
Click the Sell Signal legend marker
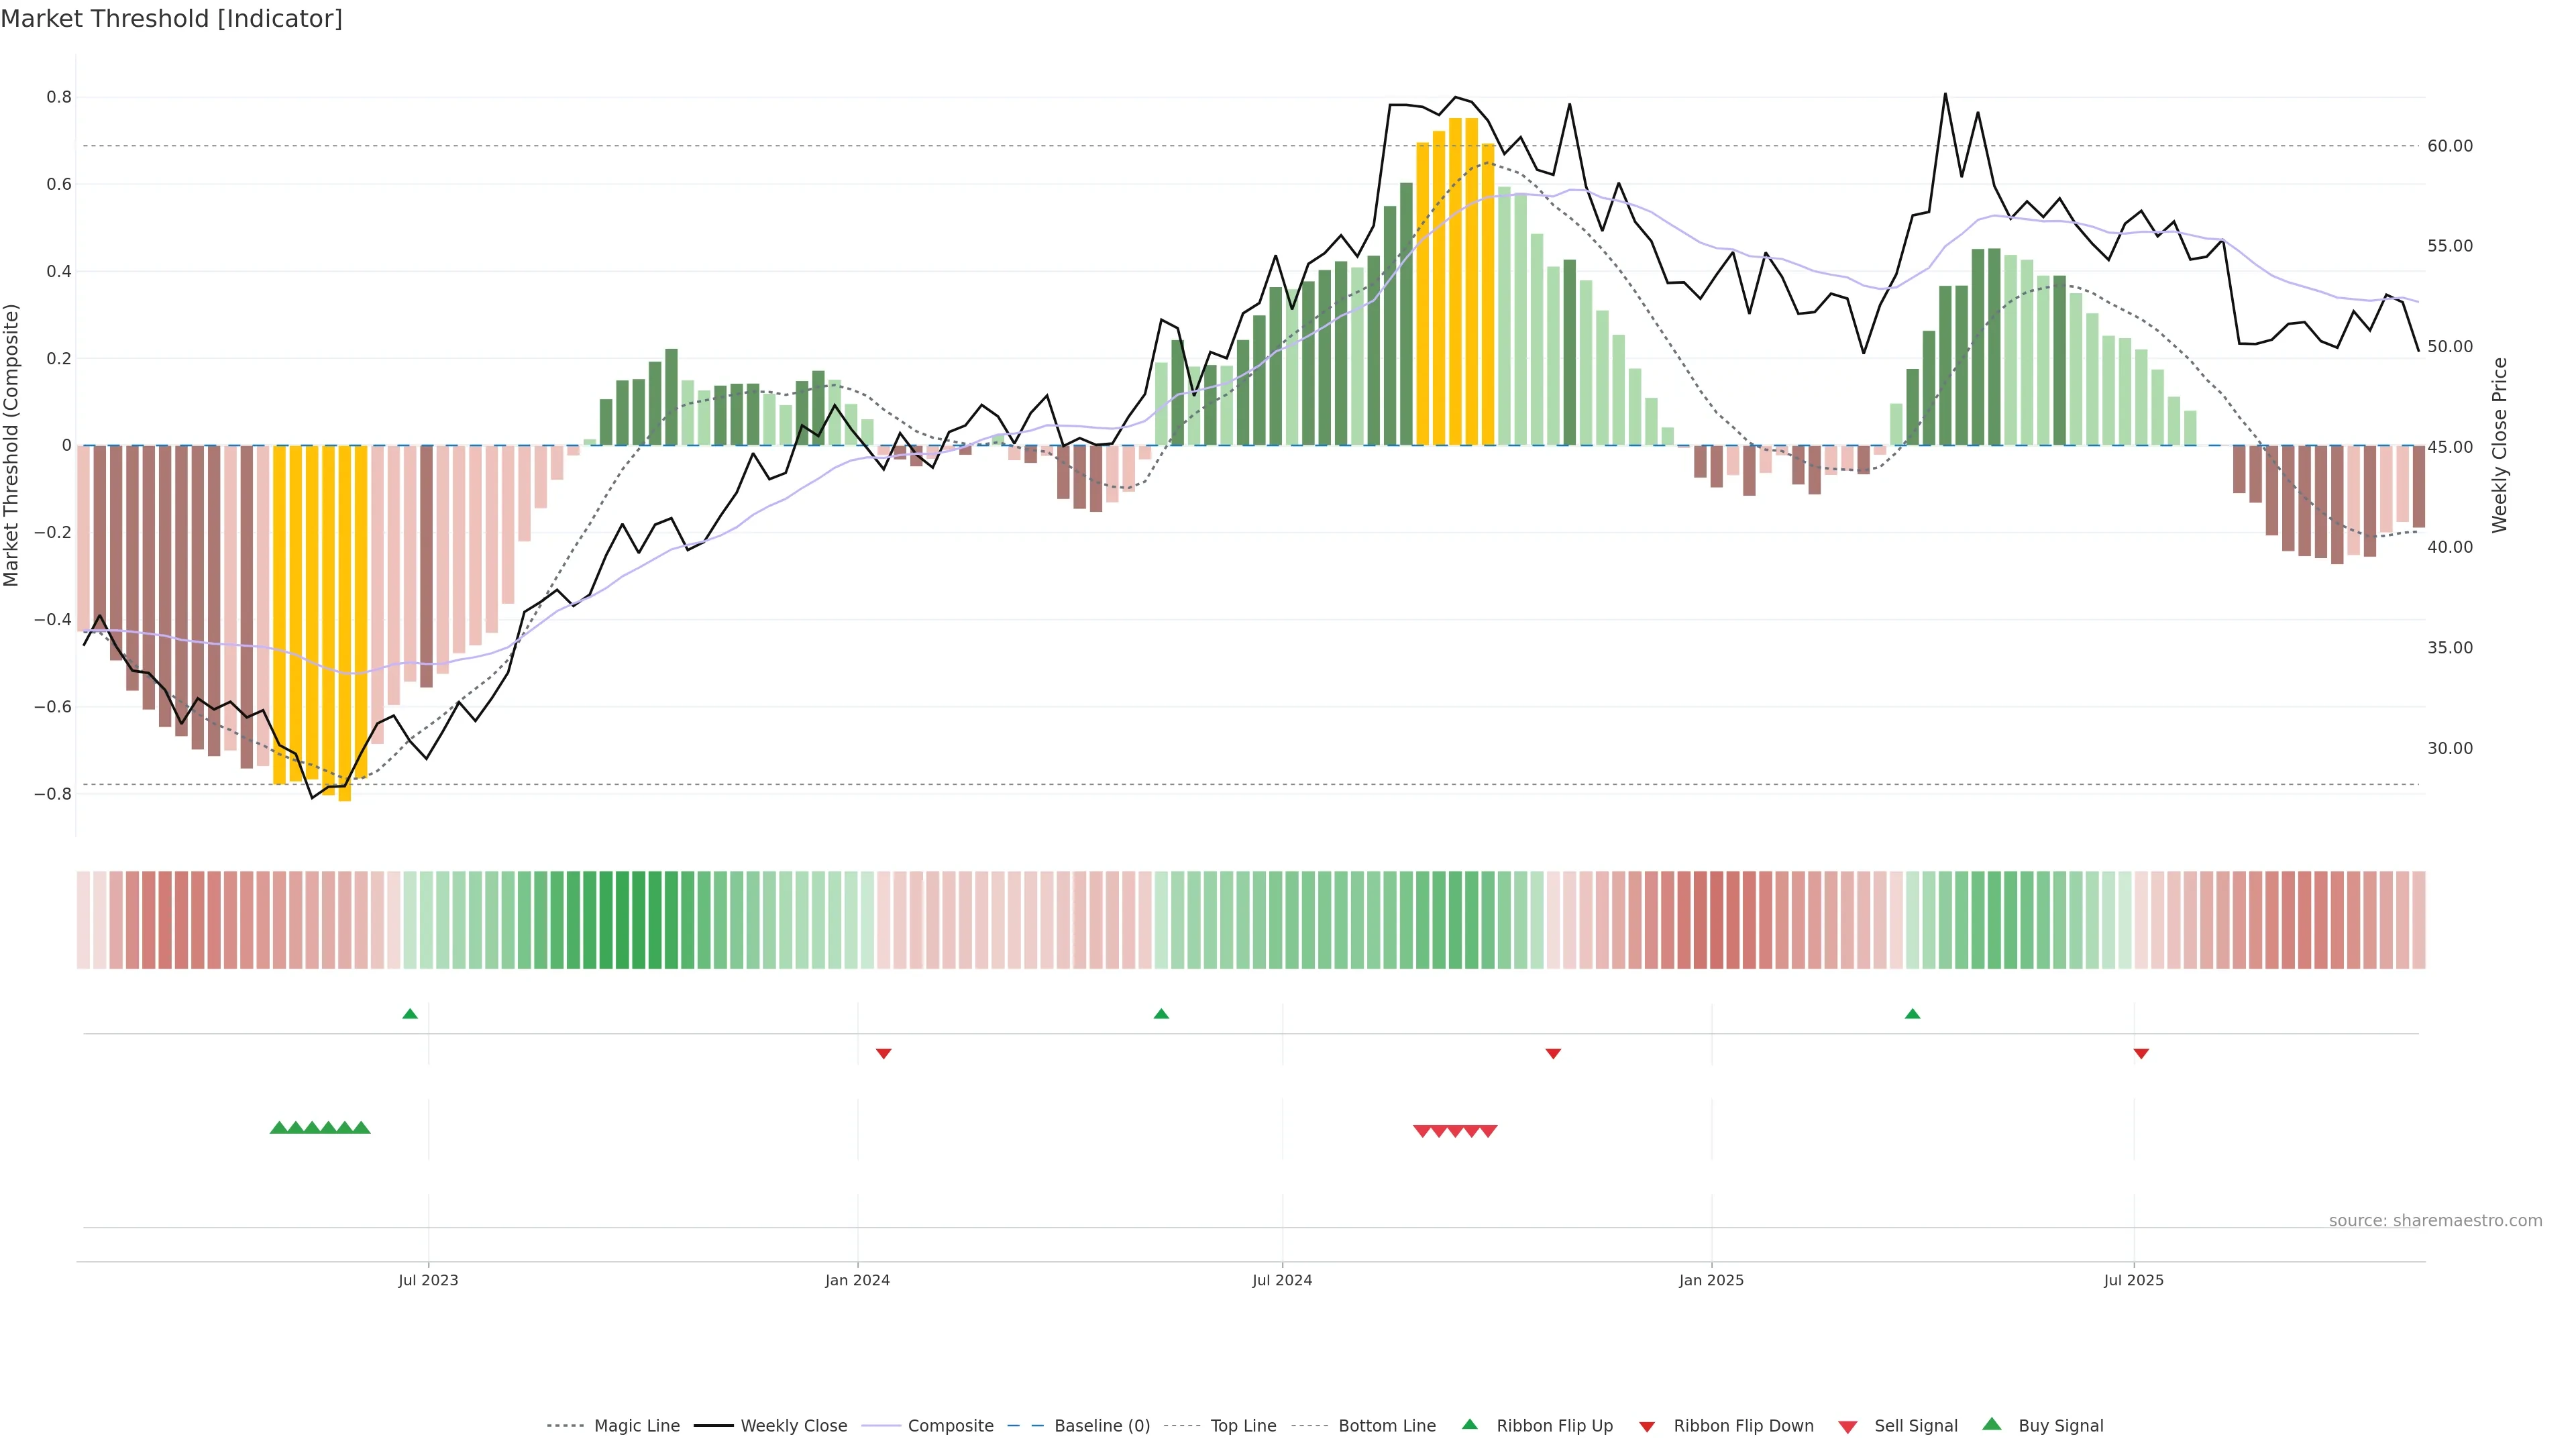click(x=1847, y=1427)
